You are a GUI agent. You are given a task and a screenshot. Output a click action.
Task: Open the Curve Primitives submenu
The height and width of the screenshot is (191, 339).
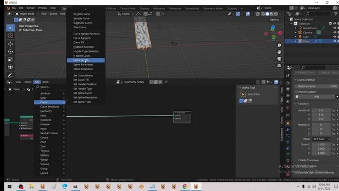[50, 107]
